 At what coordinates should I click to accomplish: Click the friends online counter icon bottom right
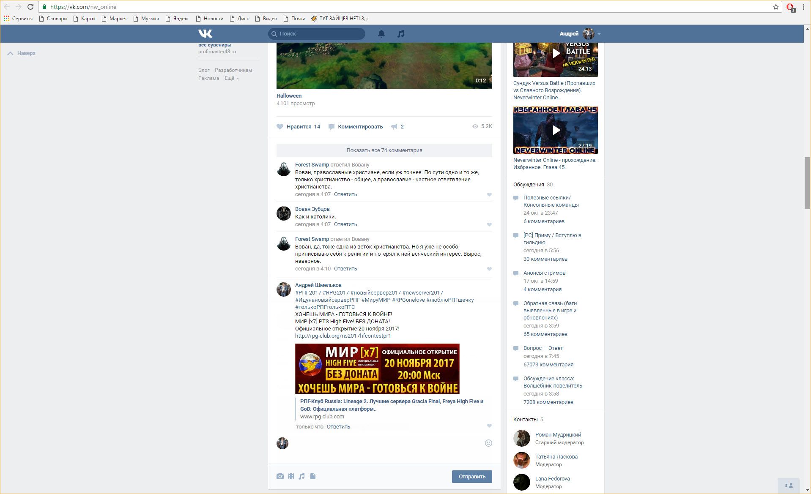point(789,486)
